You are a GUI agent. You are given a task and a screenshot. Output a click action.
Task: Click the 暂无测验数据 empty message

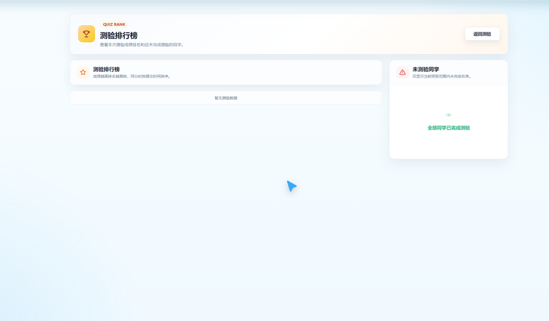(226, 98)
